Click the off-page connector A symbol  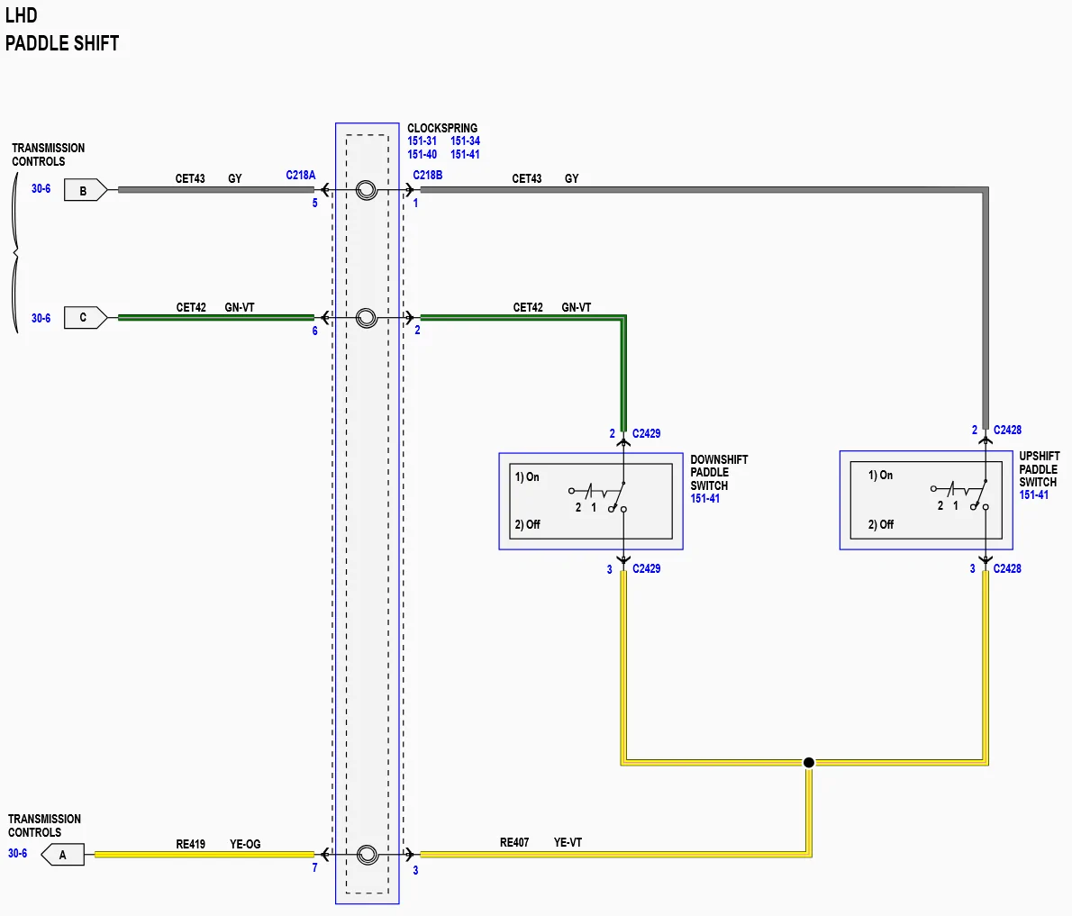(x=63, y=855)
